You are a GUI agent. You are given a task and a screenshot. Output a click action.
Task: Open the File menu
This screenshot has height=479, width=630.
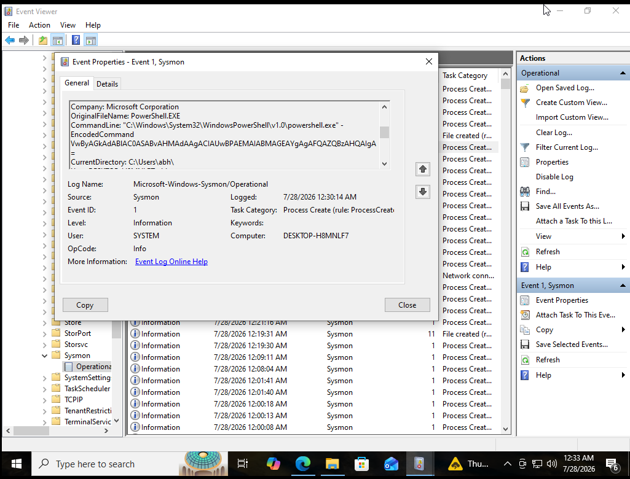14,25
